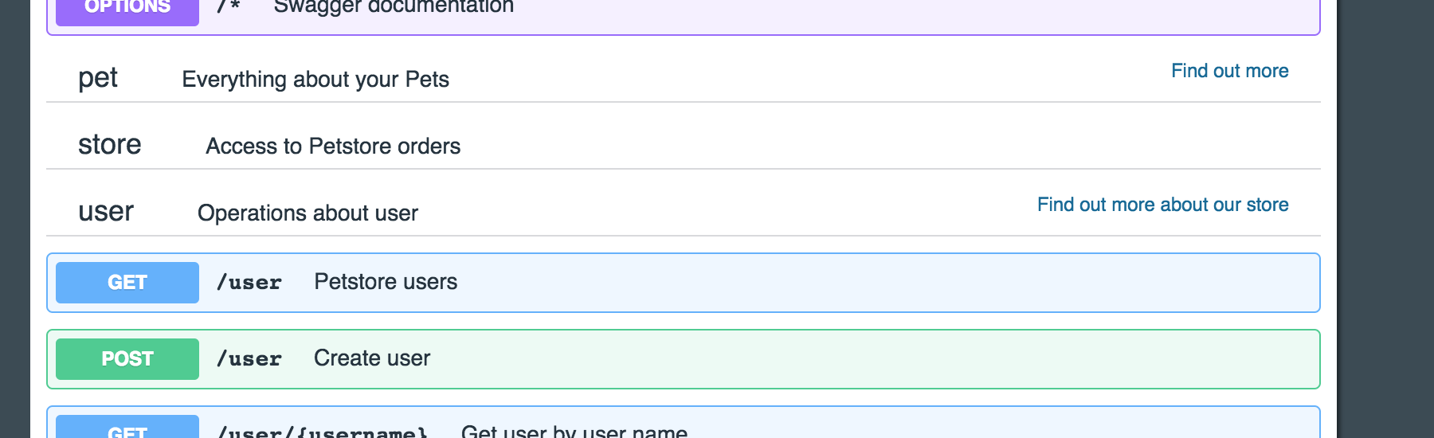Viewport: 1434px width, 438px height.
Task: Select the /user path in the GET row
Action: [x=249, y=283]
